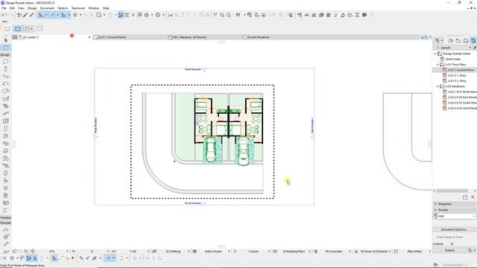Open the Document menu
This screenshot has width=477, height=268.
click(47, 8)
